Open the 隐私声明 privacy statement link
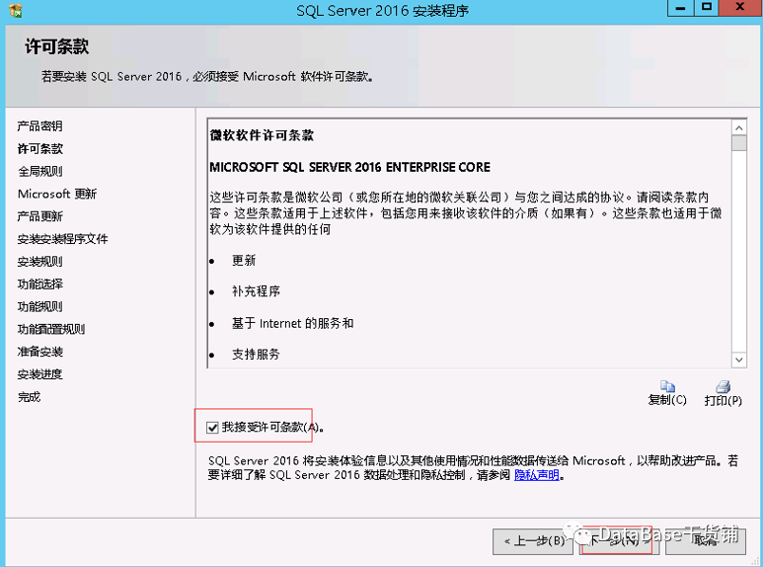 (x=537, y=475)
